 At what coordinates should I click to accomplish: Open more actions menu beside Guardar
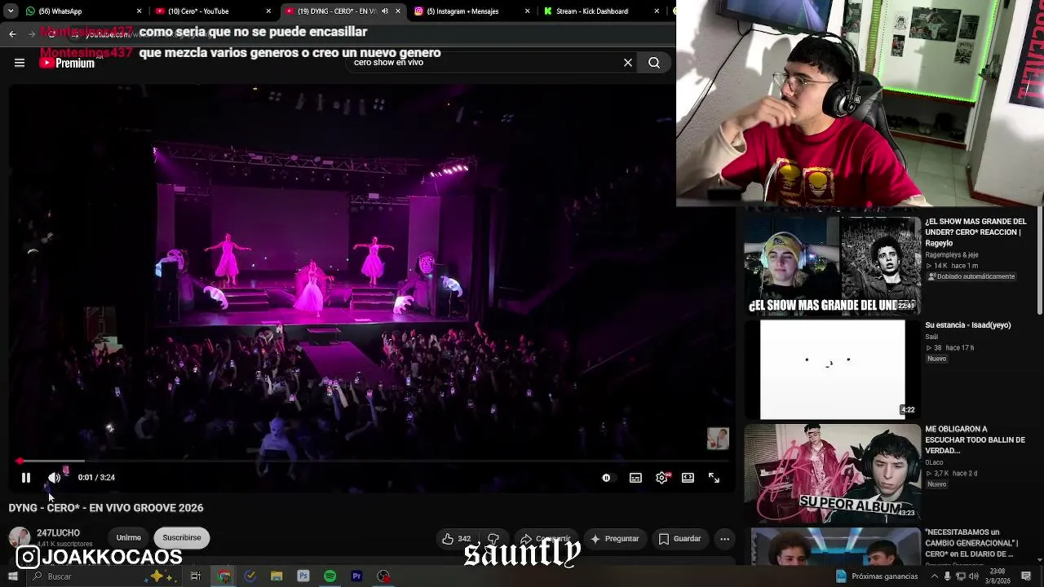[x=724, y=539]
